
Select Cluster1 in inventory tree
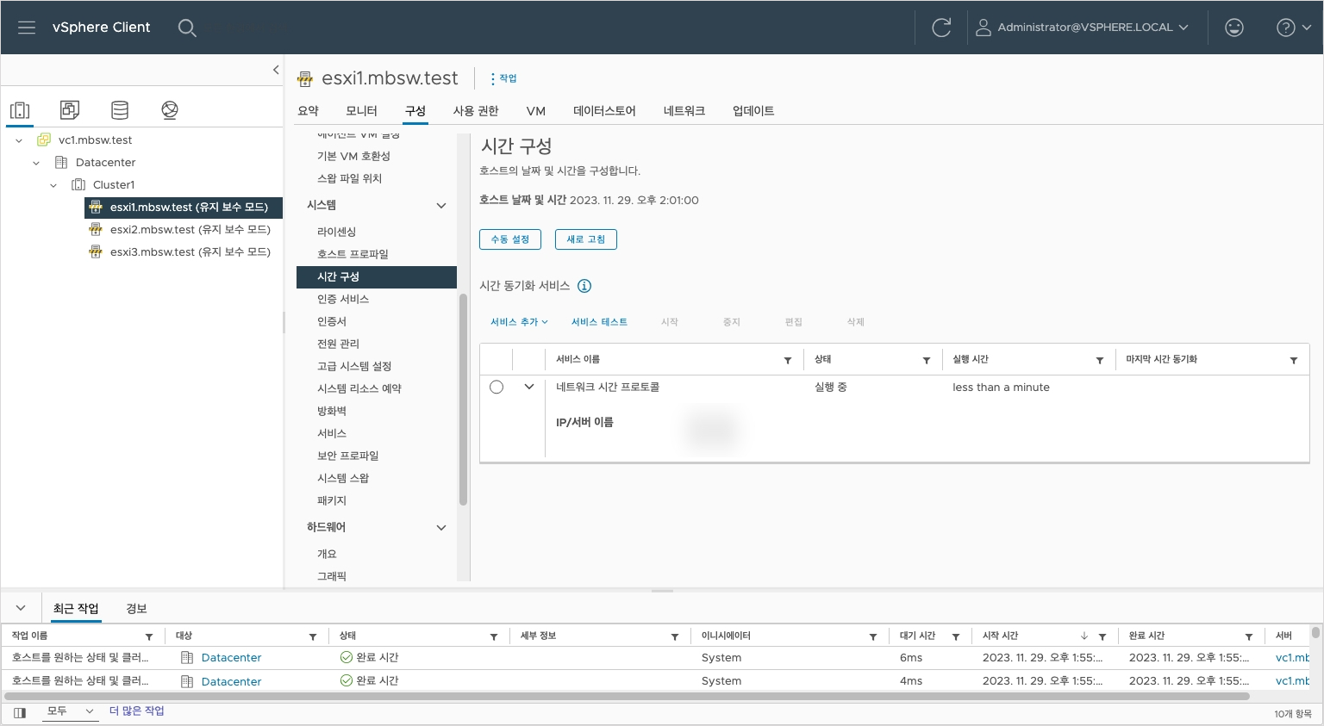[x=114, y=185]
